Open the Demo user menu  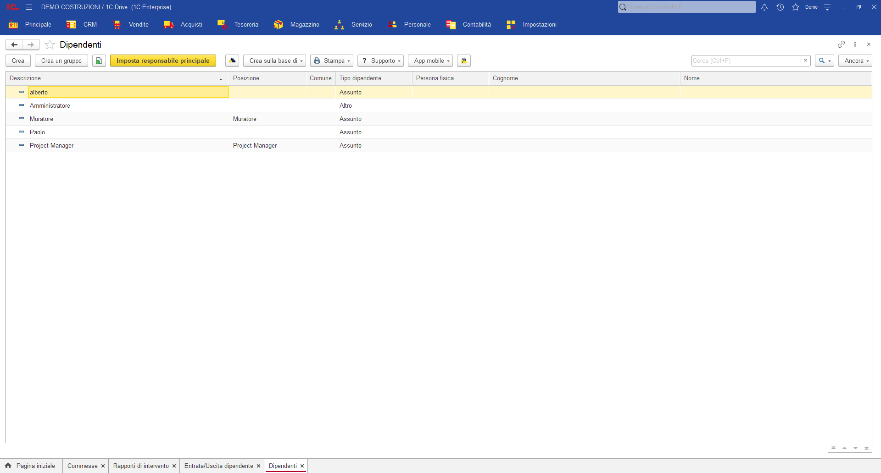click(x=811, y=7)
